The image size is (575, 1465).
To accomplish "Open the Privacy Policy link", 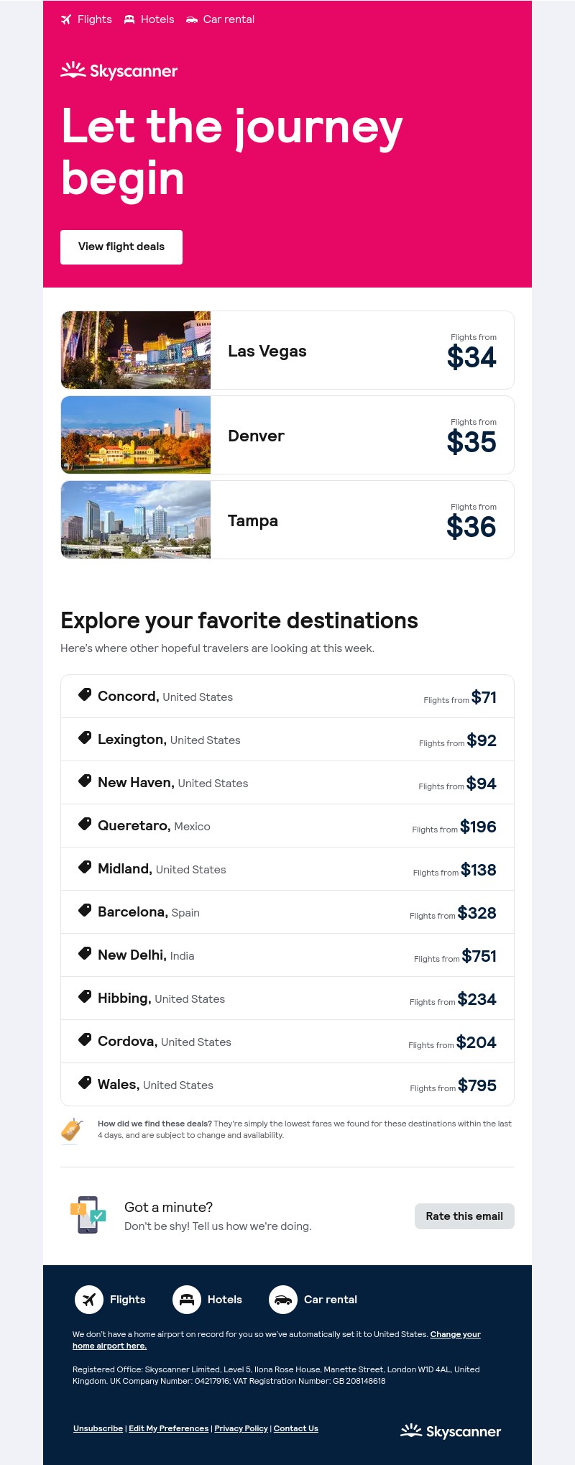I will point(241,1428).
